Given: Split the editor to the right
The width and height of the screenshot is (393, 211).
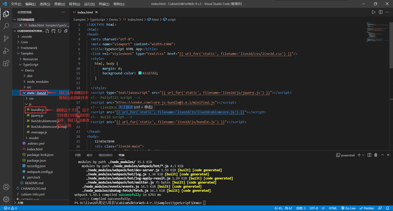Looking at the screenshot, I should (x=380, y=12).
